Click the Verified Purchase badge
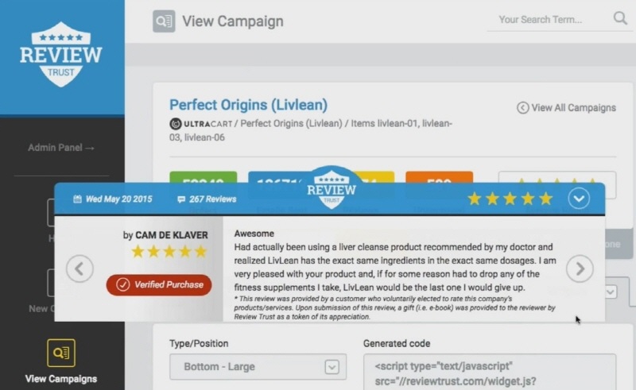Screen dimensions: 636x390 point(159,284)
